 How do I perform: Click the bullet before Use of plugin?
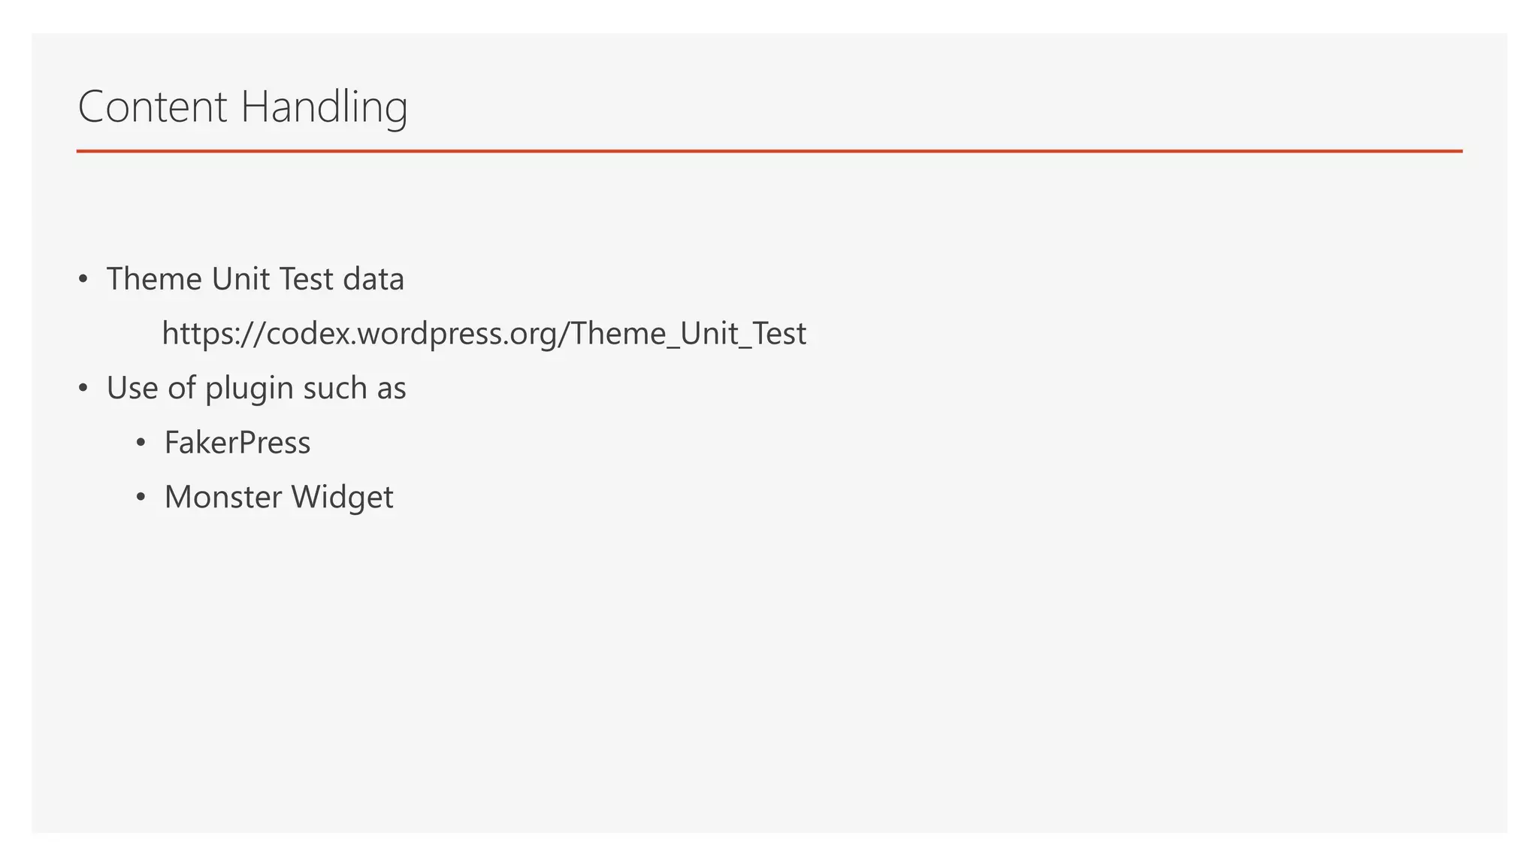click(83, 389)
